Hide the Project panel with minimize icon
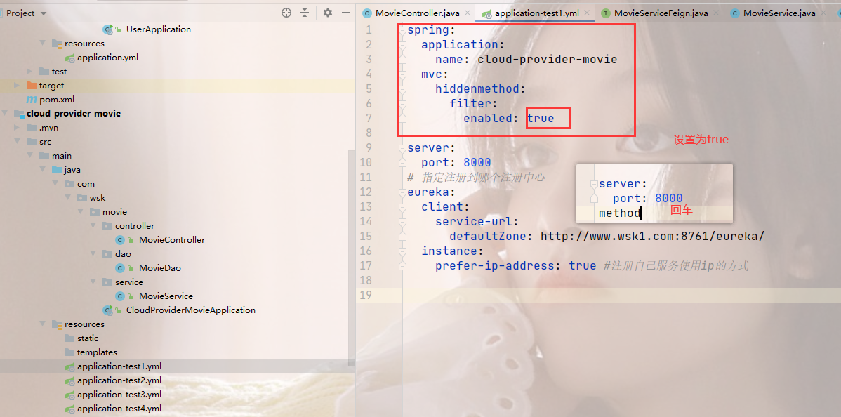Viewport: 841px width, 417px height. tap(346, 13)
